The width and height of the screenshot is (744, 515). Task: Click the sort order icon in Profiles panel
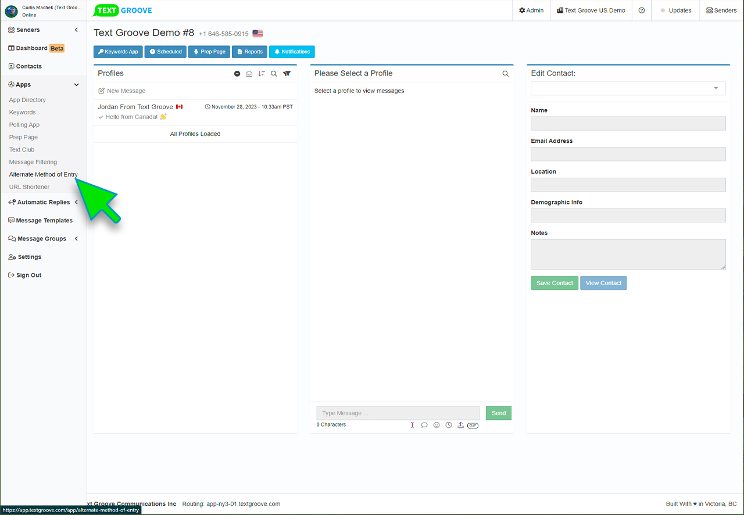(x=262, y=74)
